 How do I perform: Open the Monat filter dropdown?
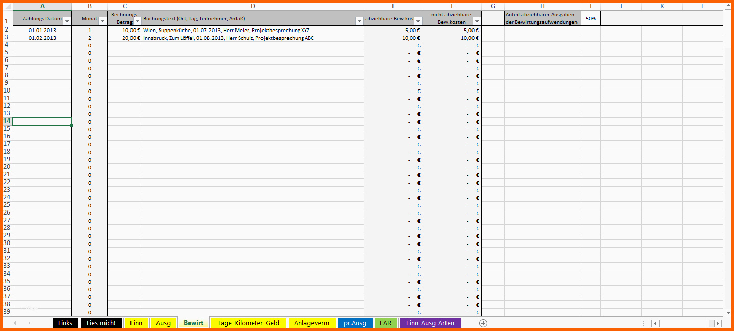[102, 21]
